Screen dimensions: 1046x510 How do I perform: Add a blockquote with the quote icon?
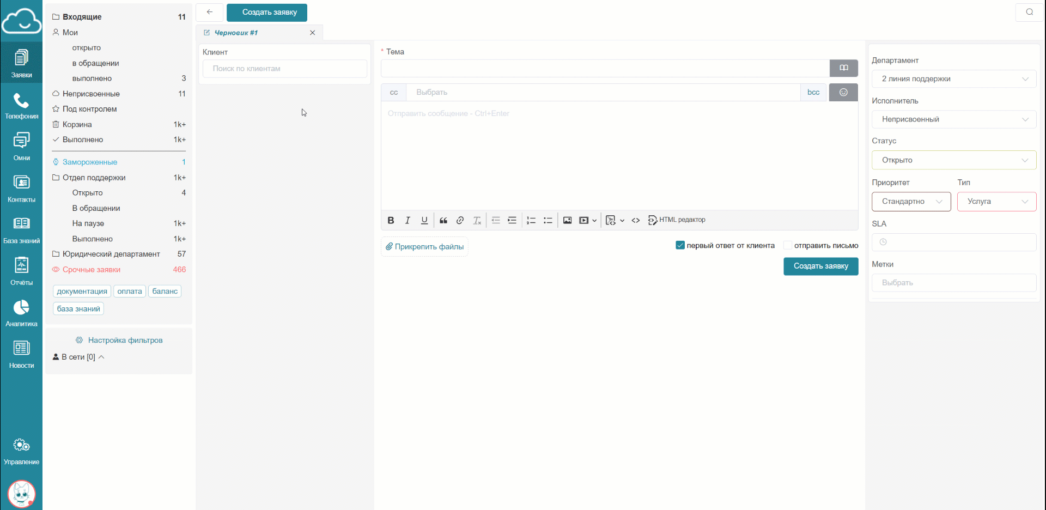[x=443, y=220]
